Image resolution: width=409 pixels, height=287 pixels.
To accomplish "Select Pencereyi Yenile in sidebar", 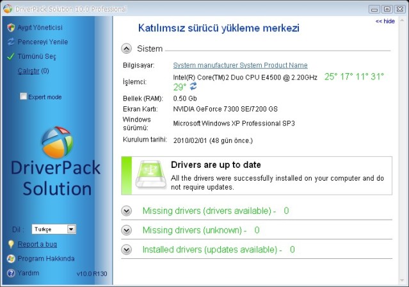I will coord(43,42).
